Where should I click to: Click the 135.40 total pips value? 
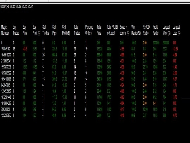100,61
